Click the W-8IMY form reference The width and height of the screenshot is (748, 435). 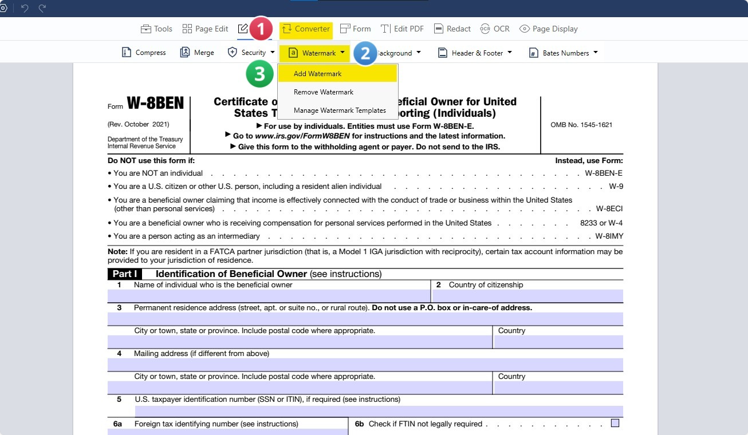609,236
